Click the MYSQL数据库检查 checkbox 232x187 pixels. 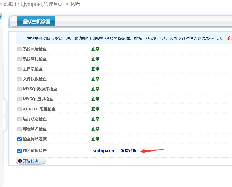(19, 89)
